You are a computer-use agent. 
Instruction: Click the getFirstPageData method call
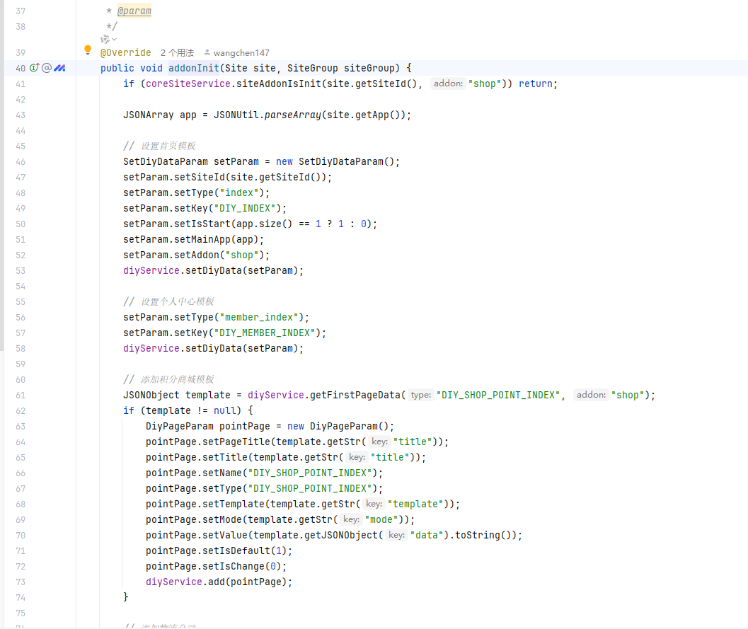(356, 396)
